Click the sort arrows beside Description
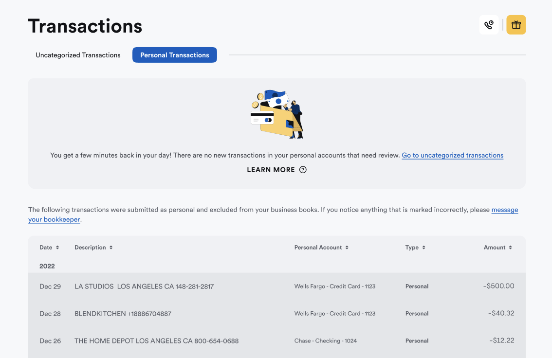 point(111,247)
